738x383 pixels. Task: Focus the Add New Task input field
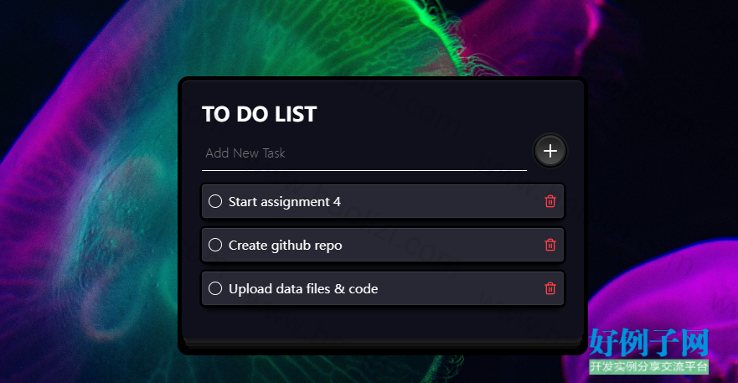[364, 153]
